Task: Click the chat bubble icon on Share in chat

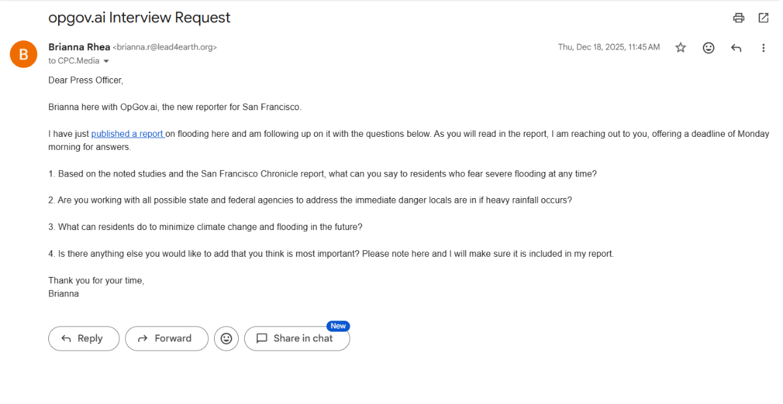Action: point(262,338)
